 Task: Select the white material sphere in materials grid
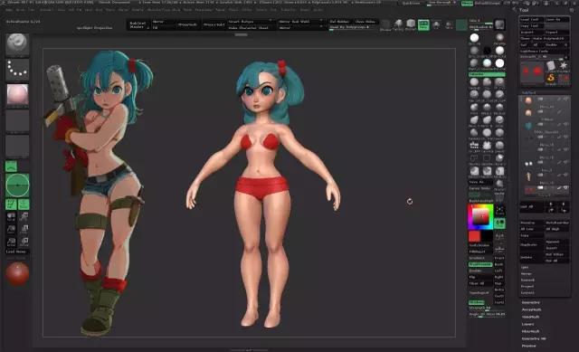point(474,38)
